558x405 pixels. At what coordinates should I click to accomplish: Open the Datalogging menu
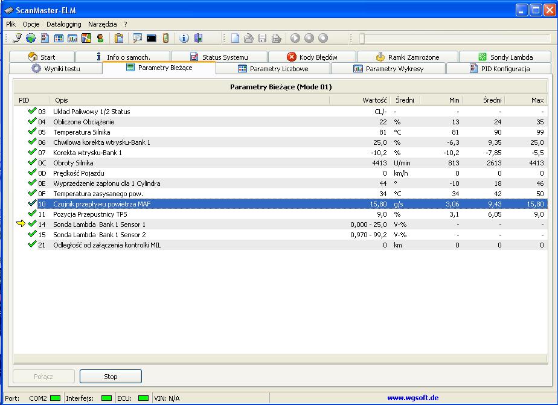pyautogui.click(x=64, y=24)
